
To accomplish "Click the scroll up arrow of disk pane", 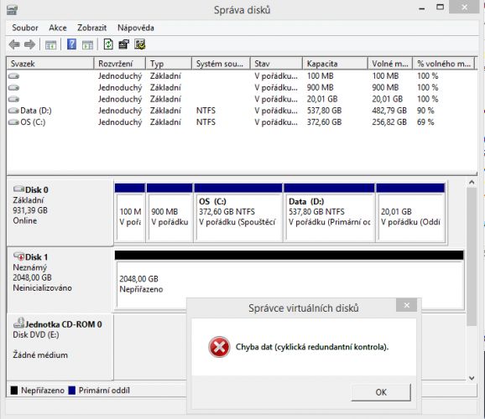I will [472, 183].
